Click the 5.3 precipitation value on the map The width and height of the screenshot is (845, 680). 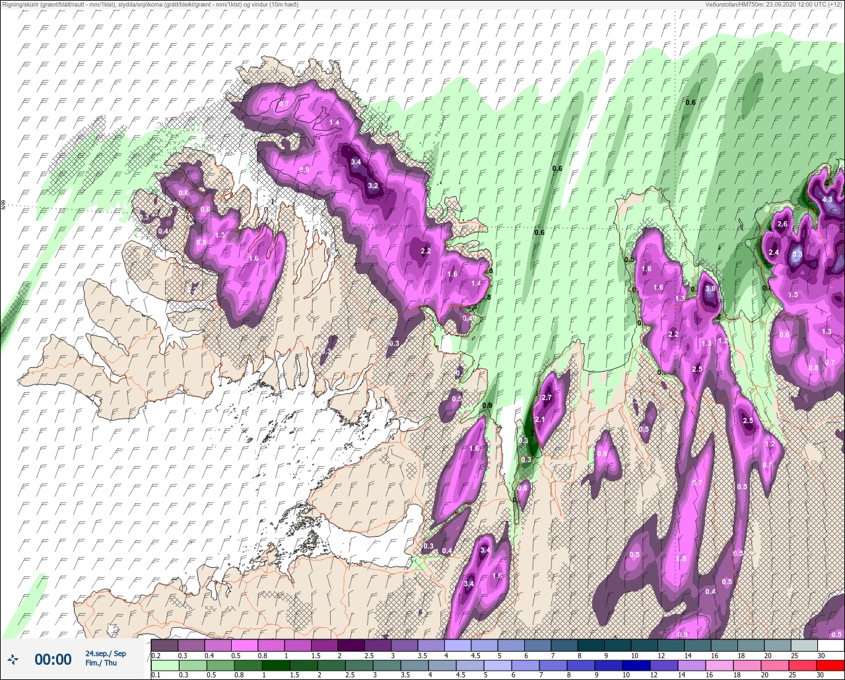797,254
